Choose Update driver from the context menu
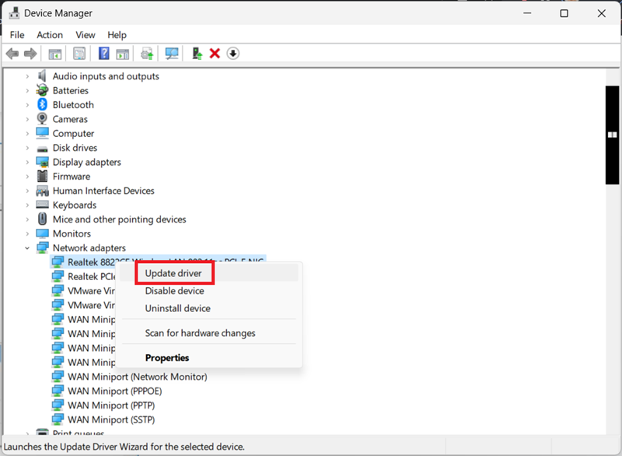622x456 pixels. tap(209, 273)
